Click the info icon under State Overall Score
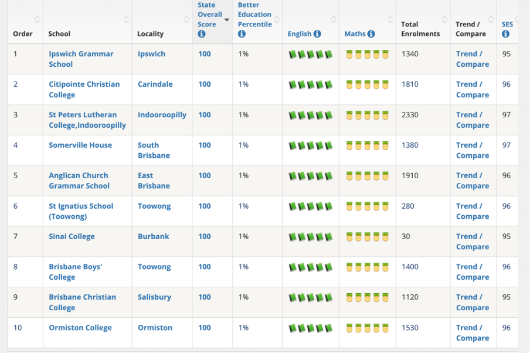530x353 pixels. [x=202, y=35]
